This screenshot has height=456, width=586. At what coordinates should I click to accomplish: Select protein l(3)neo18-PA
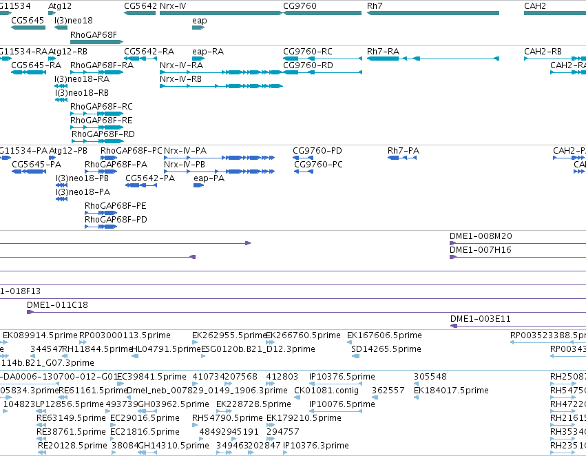pyautogui.click(x=62, y=199)
